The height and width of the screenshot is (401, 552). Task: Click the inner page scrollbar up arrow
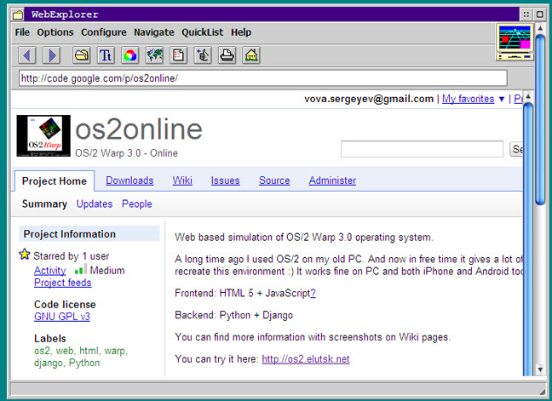pos(527,97)
